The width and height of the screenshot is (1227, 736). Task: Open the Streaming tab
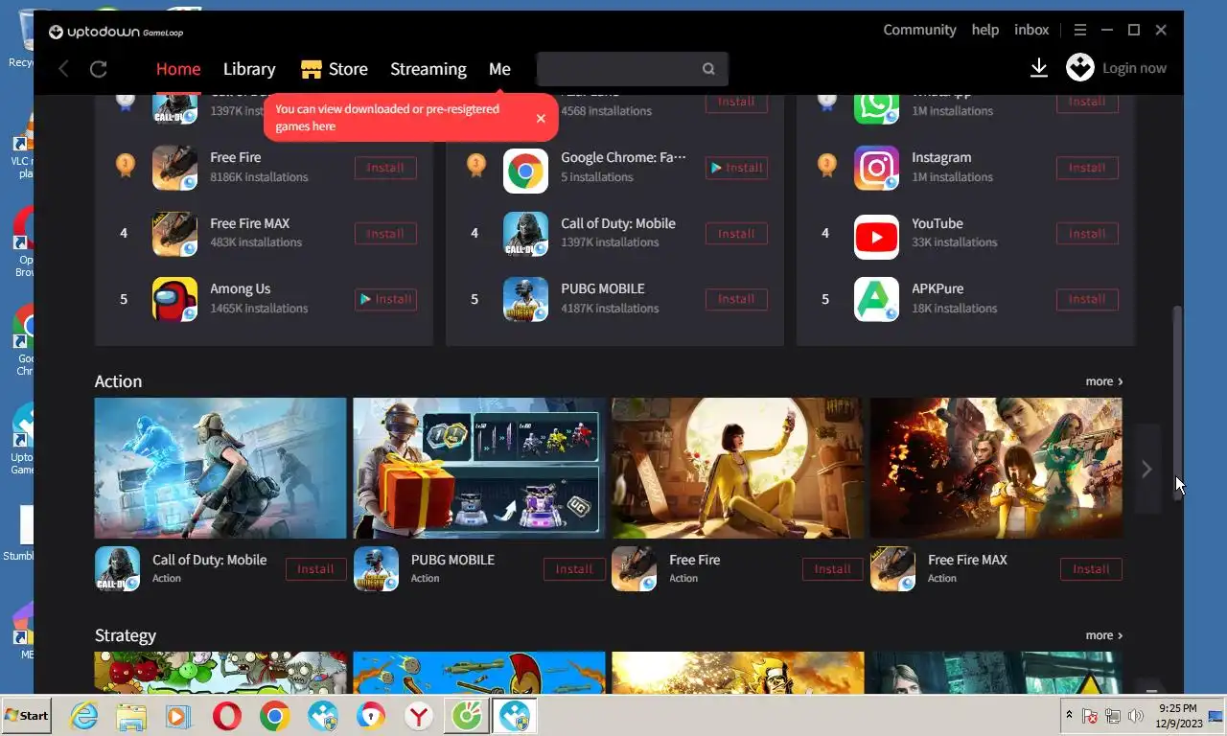[x=428, y=69]
